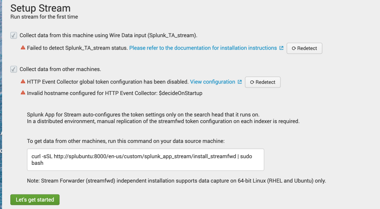The image size is (380, 209).
Task: Click warning icon for Splunk_TA_stream status
Action: click(x=23, y=47)
